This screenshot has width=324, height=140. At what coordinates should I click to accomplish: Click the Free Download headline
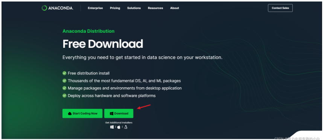103,44
